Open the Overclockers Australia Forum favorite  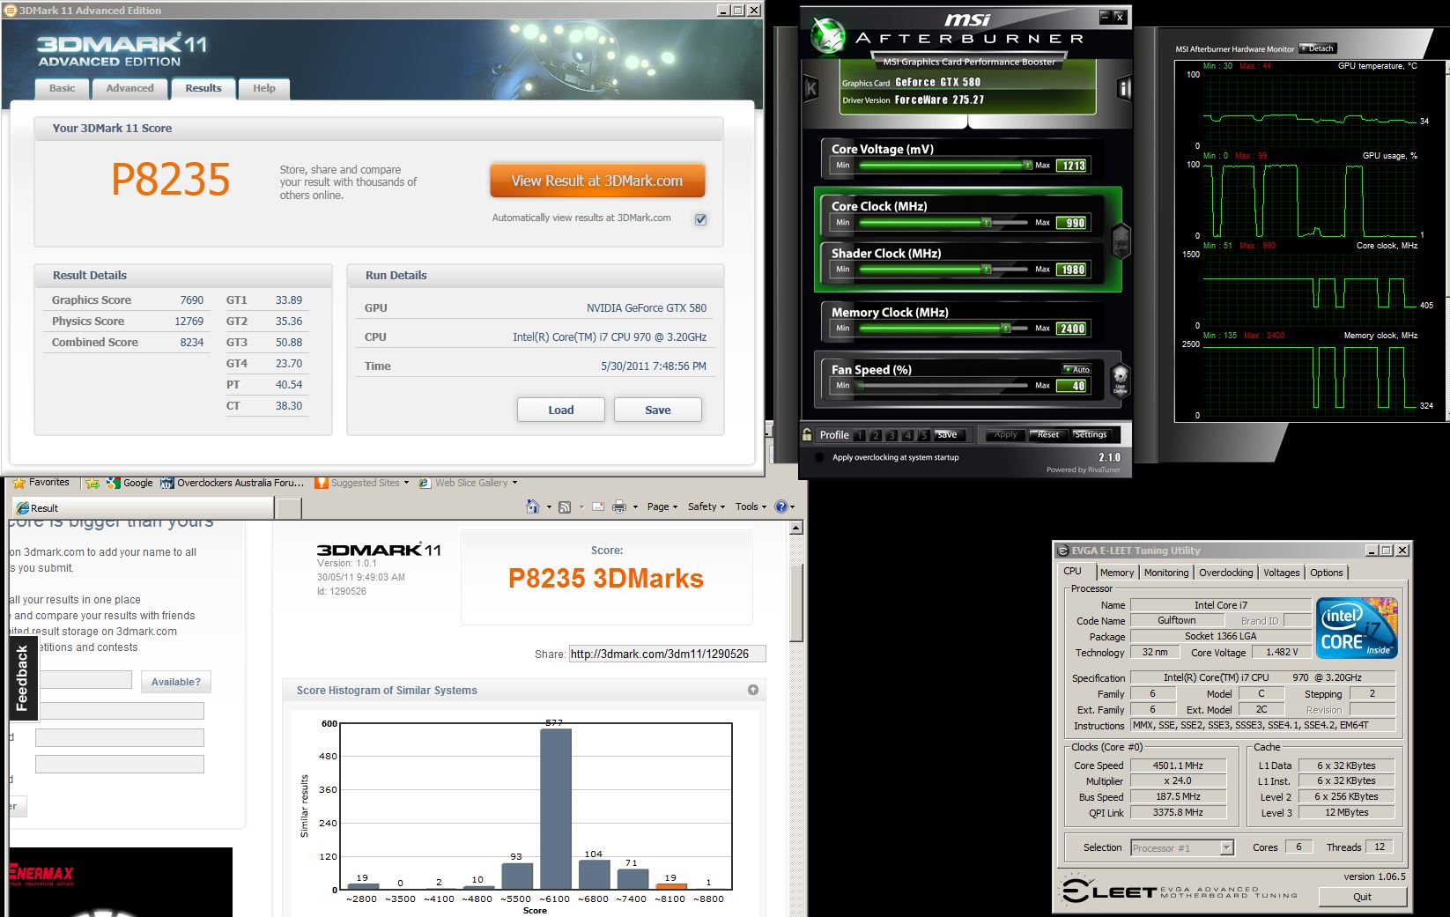[233, 483]
